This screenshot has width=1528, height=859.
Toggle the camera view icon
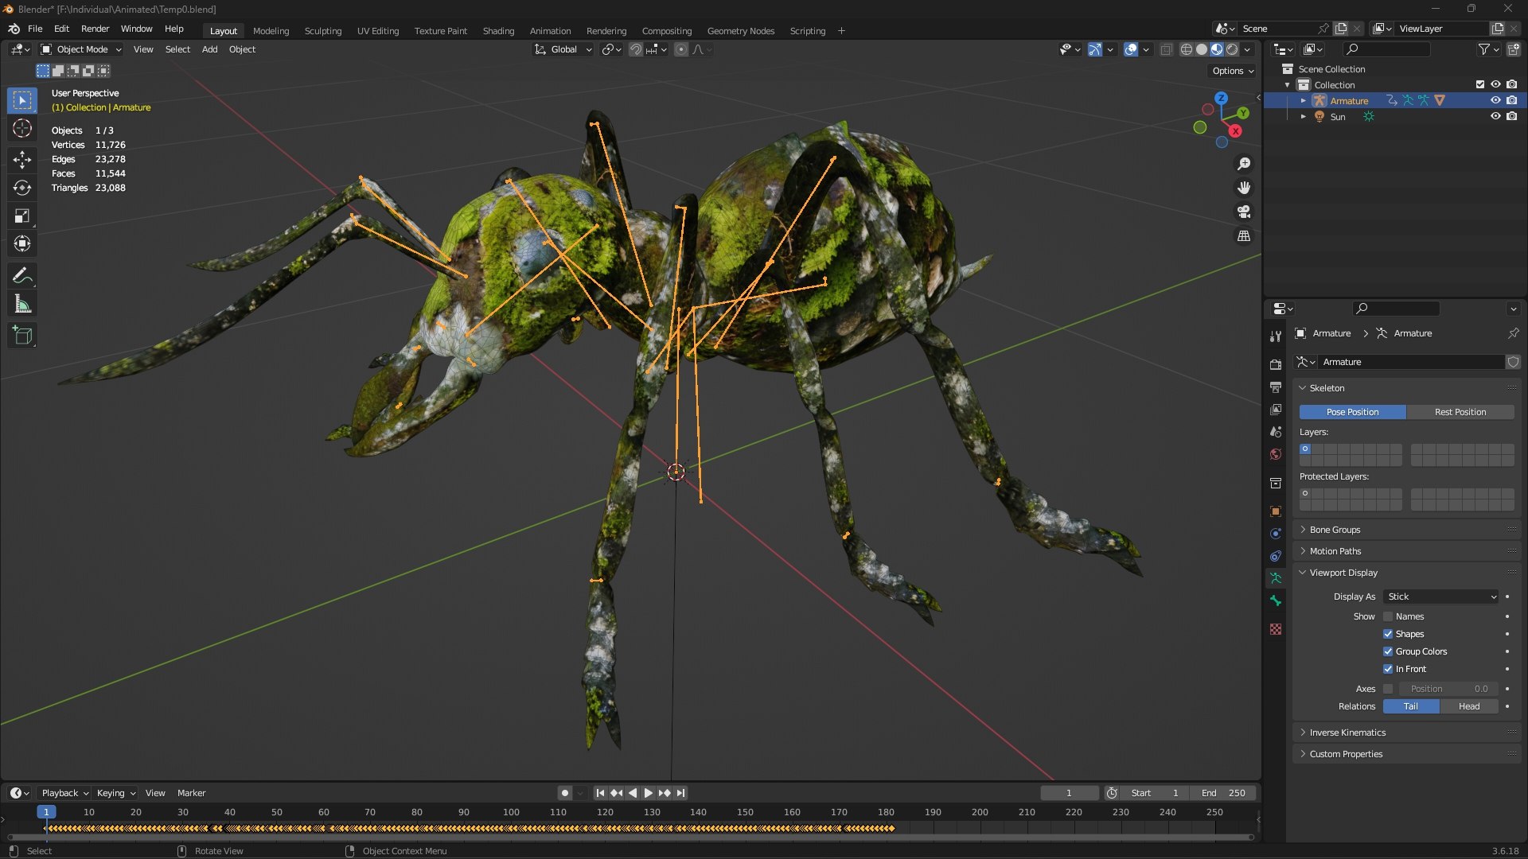1244,212
